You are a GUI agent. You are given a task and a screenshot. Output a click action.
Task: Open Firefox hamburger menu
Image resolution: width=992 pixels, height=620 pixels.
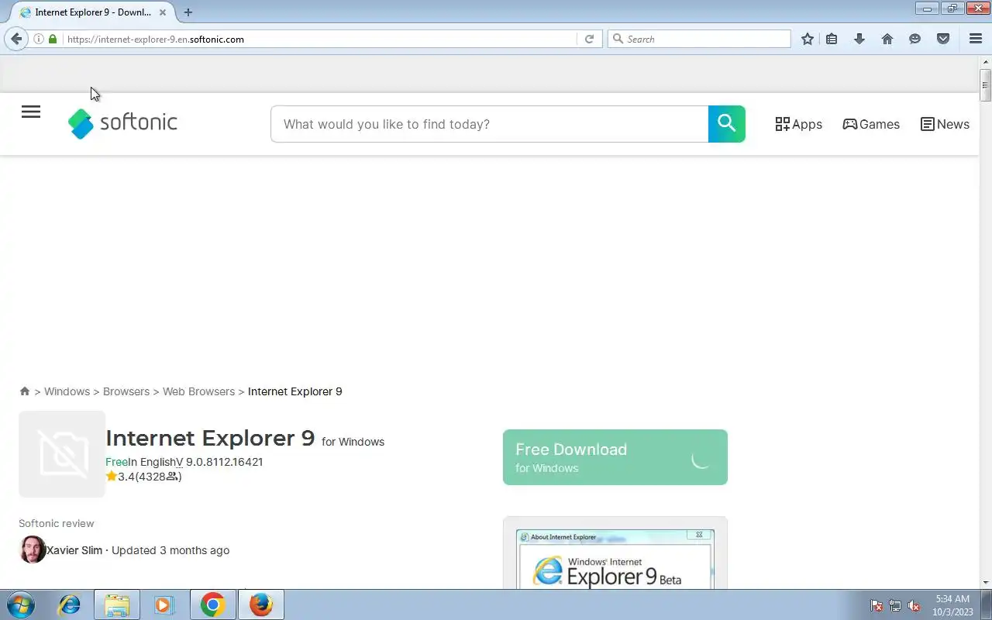pos(976,39)
